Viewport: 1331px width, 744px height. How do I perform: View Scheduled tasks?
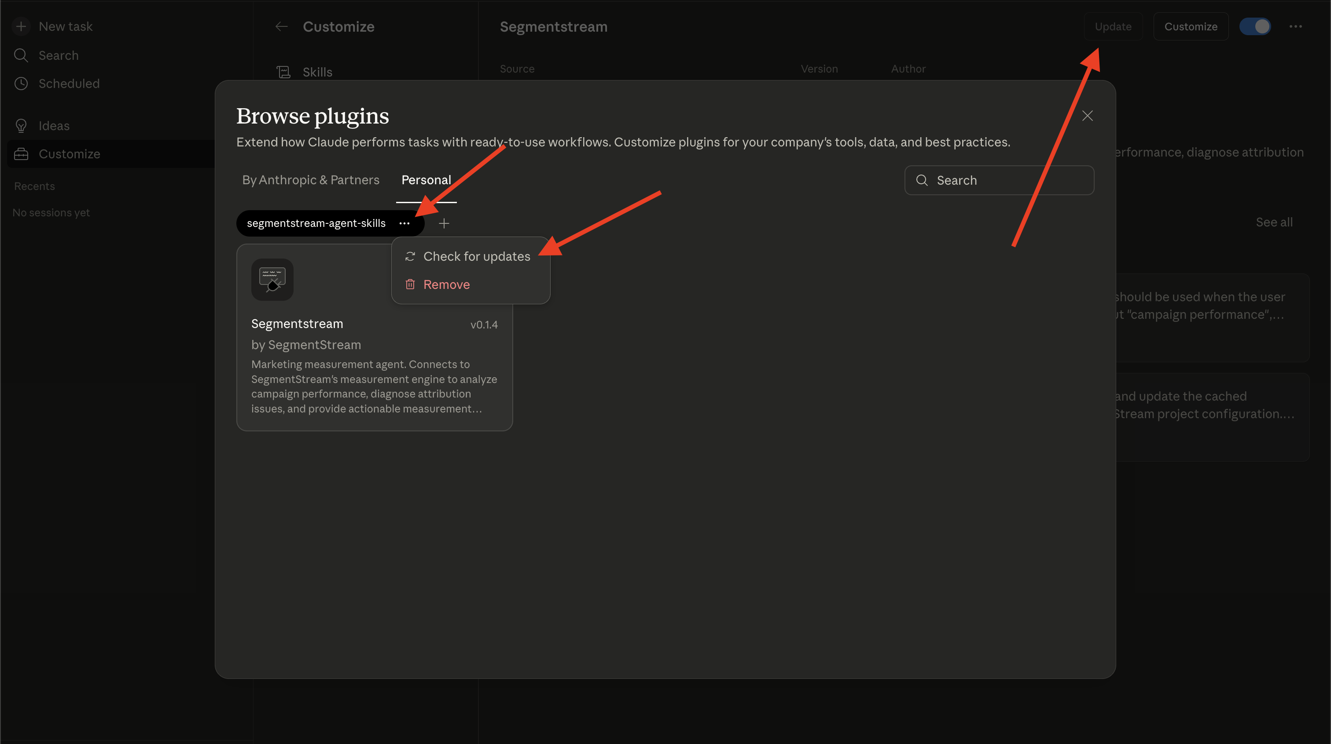tap(69, 83)
